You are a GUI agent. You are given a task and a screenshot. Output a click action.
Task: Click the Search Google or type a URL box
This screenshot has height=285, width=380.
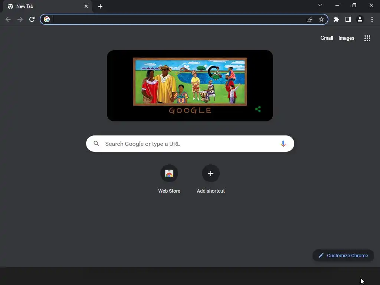tap(190, 144)
